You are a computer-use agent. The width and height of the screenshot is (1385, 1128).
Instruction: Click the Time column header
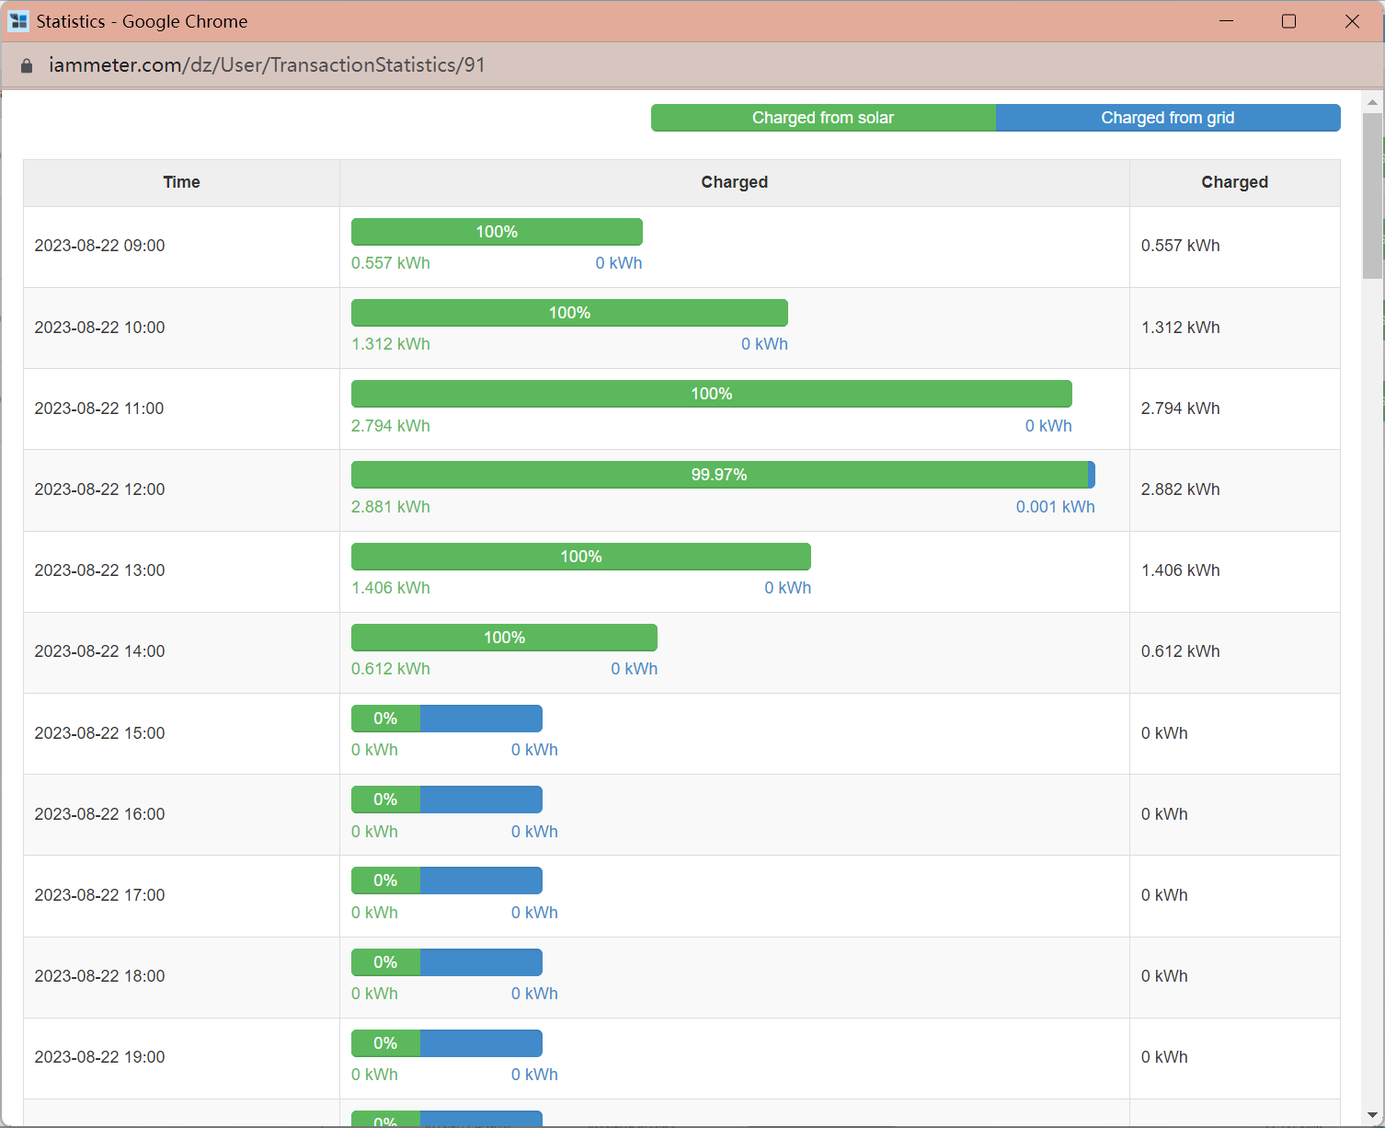(x=181, y=182)
